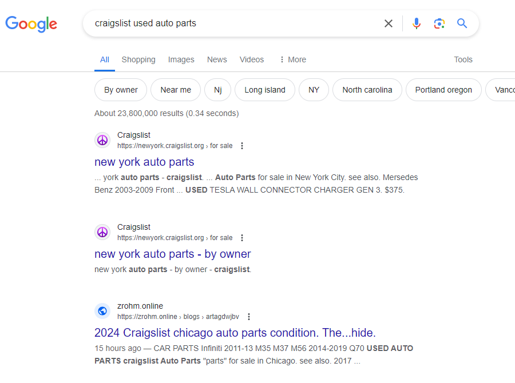This screenshot has width=515, height=383.
Task: Switch to the Shopping tab
Action: (x=138, y=59)
